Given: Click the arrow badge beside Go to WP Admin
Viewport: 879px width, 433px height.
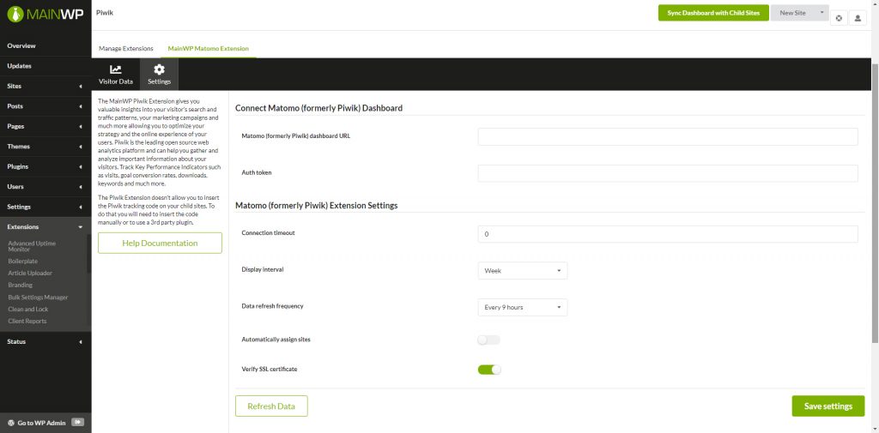Looking at the screenshot, I should tap(77, 422).
